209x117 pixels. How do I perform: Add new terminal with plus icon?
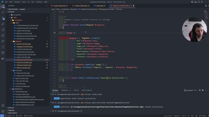[195, 90]
